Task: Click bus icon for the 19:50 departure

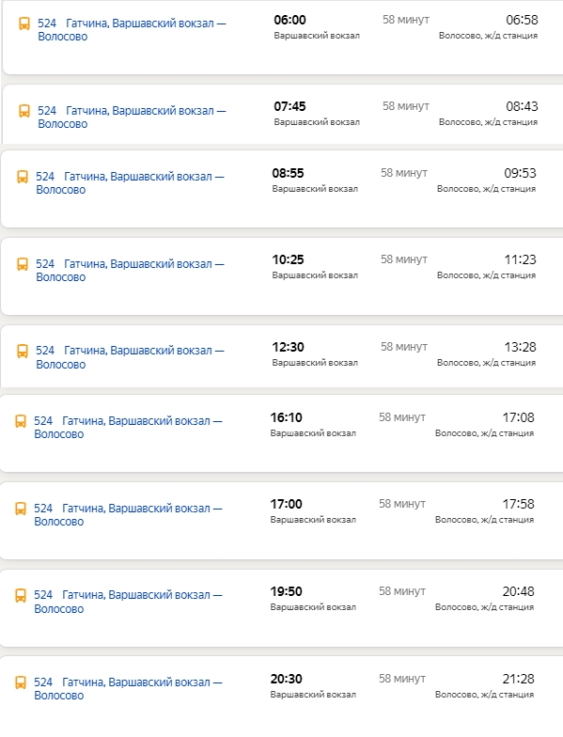Action: pos(21,595)
